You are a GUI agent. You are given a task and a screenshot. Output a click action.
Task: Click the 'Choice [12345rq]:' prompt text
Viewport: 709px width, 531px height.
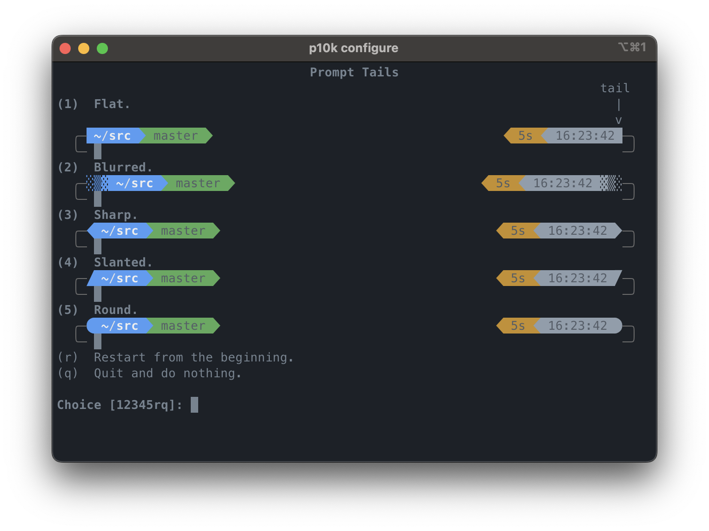pyautogui.click(x=120, y=405)
